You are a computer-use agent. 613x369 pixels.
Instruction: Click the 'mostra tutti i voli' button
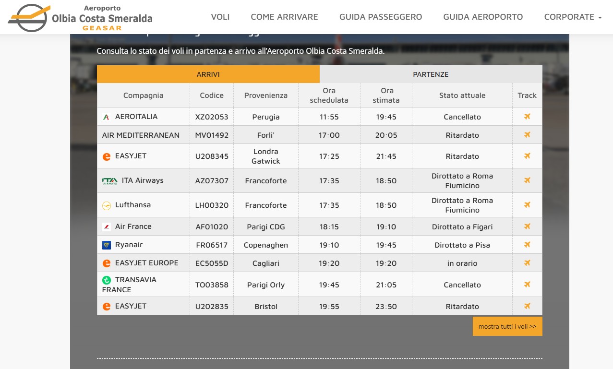click(507, 326)
